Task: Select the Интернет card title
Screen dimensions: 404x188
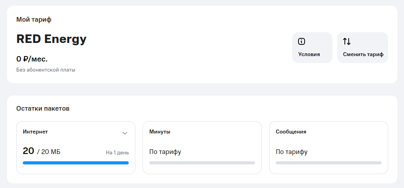Action: click(35, 132)
